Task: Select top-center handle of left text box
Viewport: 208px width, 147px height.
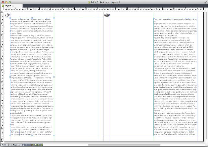Action: point(32,18)
